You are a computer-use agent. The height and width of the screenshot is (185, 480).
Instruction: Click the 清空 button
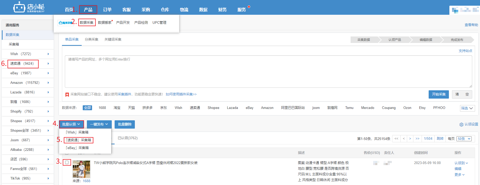point(462,94)
